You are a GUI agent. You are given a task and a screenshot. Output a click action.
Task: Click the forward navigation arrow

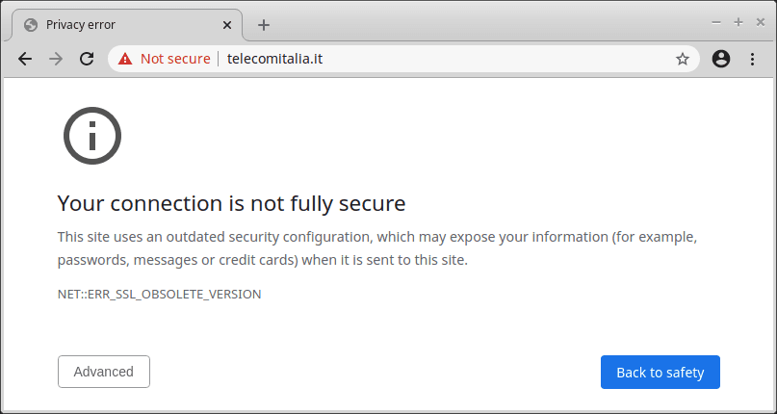point(56,59)
